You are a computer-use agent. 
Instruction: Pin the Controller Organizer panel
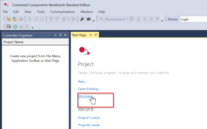click(x=60, y=35)
